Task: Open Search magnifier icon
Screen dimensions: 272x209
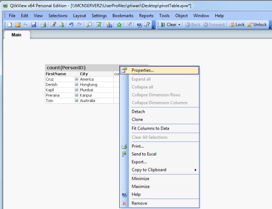Action: point(89,24)
